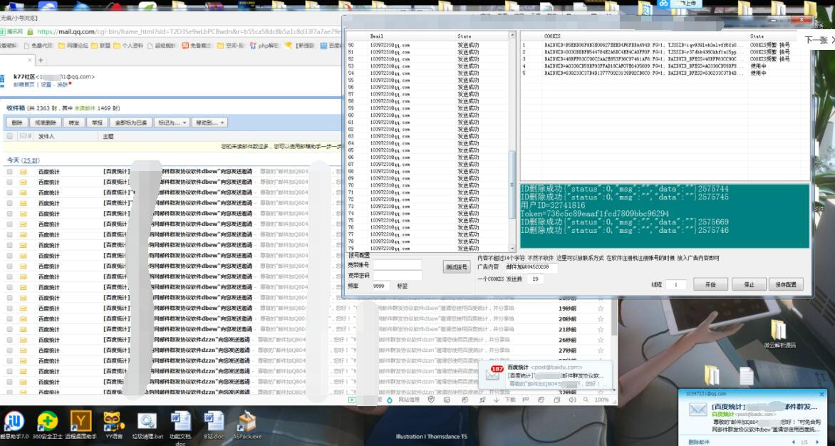
Task: Click the envelope icon with 187 badge
Action: 493,374
